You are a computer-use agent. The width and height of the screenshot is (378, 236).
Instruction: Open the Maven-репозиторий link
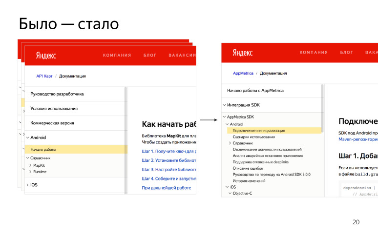358,139
